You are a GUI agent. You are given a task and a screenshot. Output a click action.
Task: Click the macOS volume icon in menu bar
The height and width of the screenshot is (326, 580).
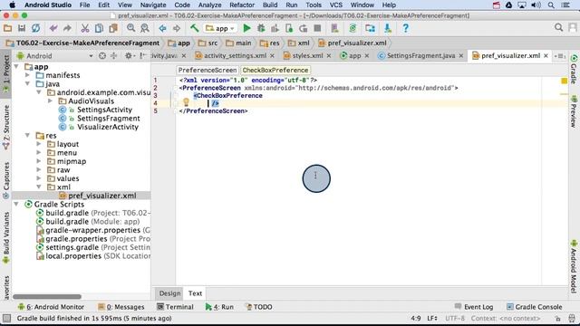point(536,5)
